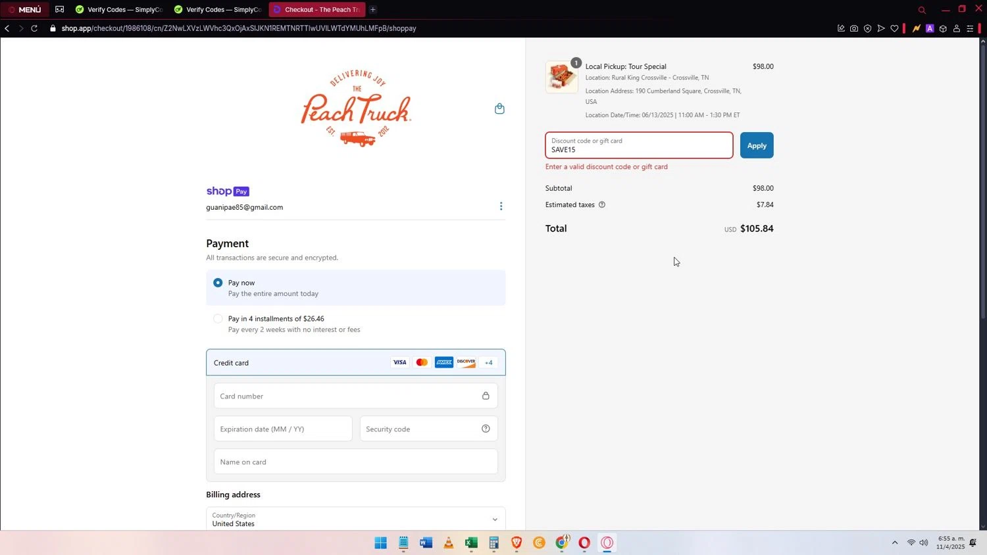Click the Expiration date field
The image size is (987, 555).
pos(283,429)
